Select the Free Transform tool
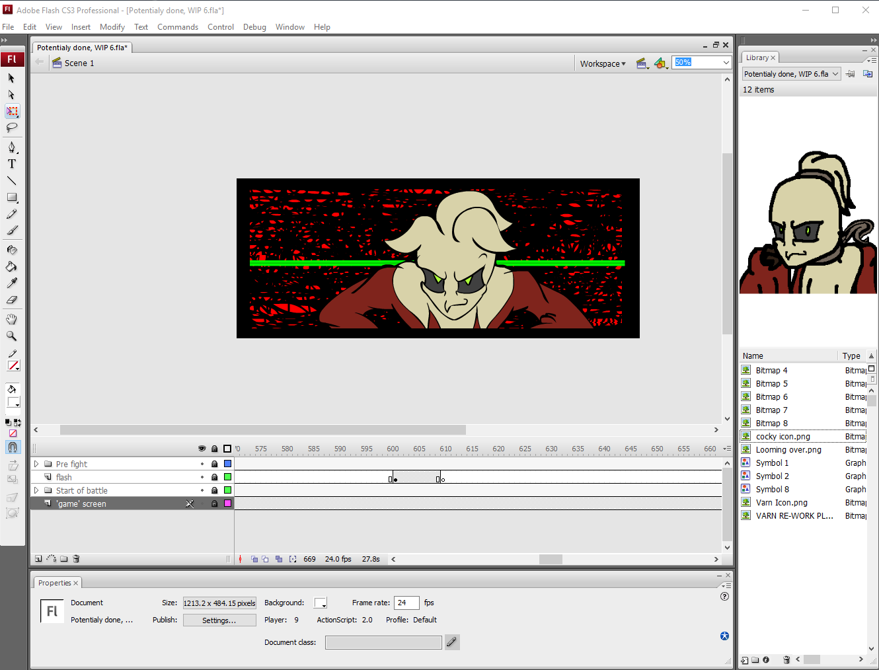The width and height of the screenshot is (879, 670). click(12, 111)
